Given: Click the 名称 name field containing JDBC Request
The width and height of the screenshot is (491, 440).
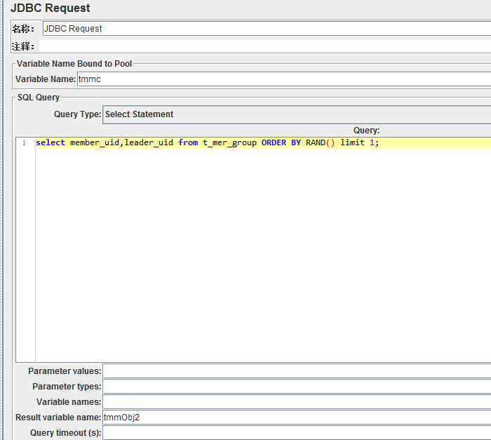Looking at the screenshot, I should click(x=267, y=29).
